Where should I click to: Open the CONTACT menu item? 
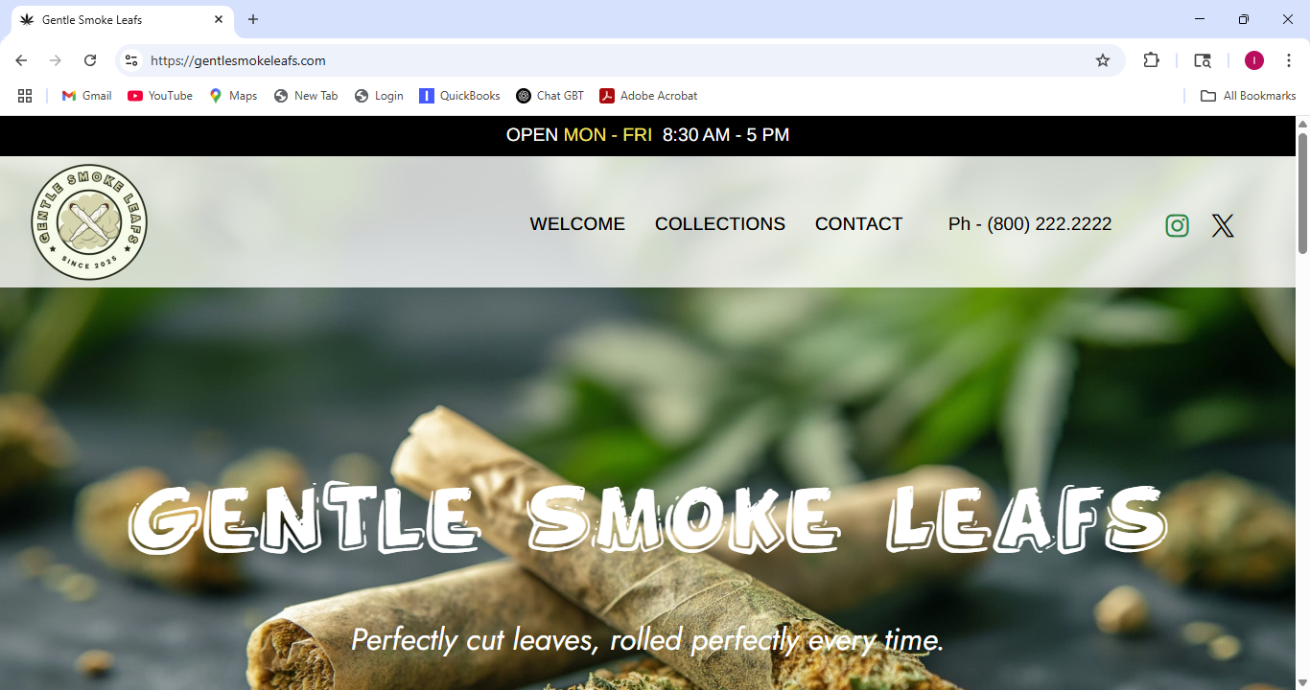[x=858, y=223]
